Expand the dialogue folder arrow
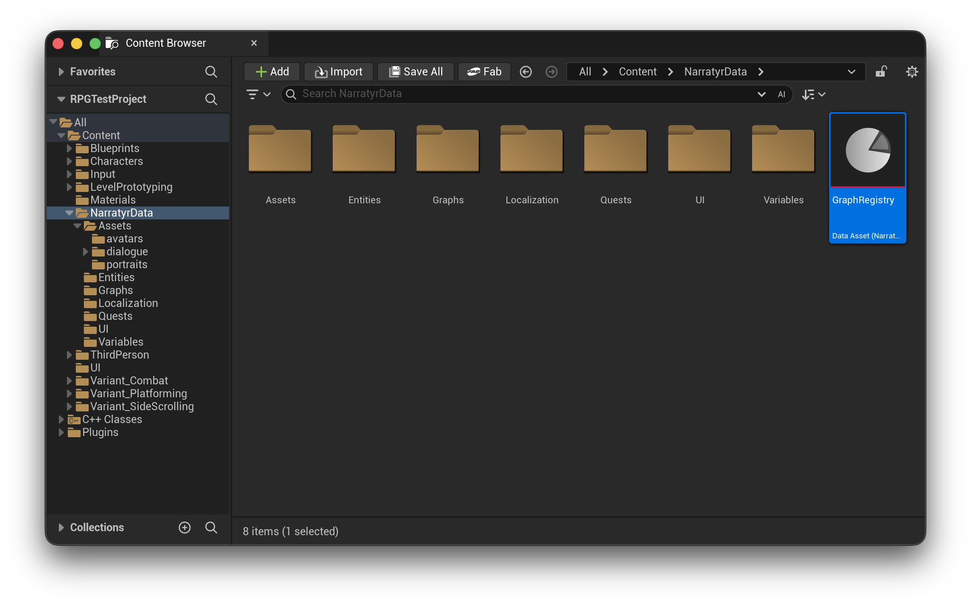 (85, 252)
